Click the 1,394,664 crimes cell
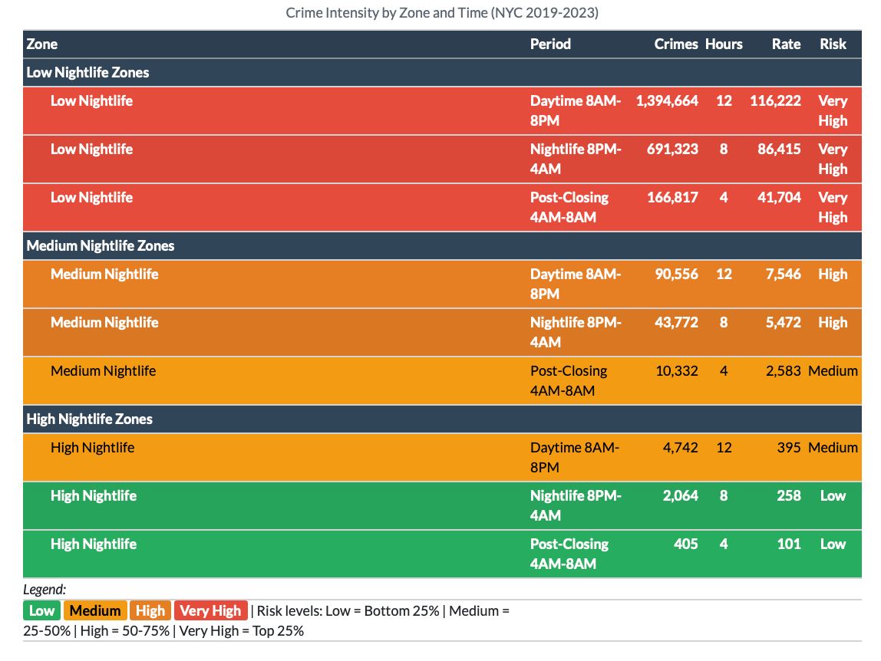This screenshot has height=661, width=881. coord(667,101)
